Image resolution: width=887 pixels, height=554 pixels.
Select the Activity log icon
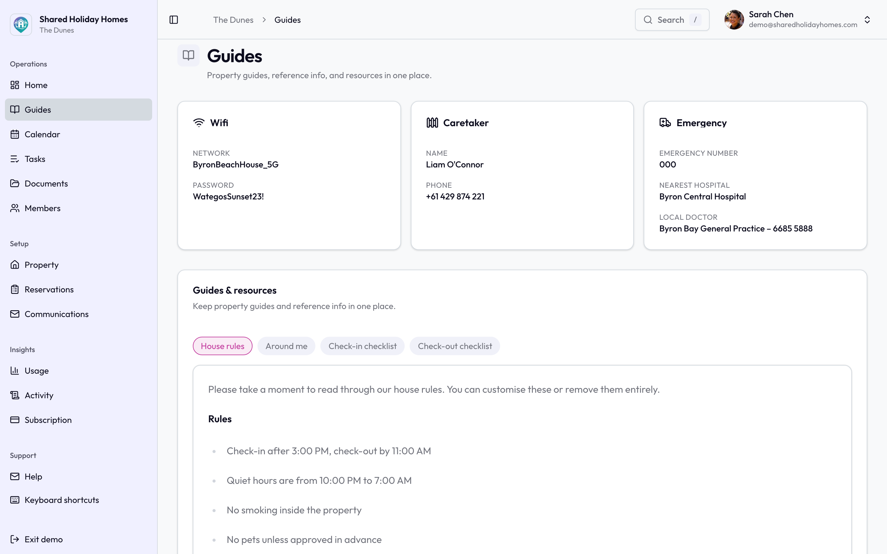(15, 395)
